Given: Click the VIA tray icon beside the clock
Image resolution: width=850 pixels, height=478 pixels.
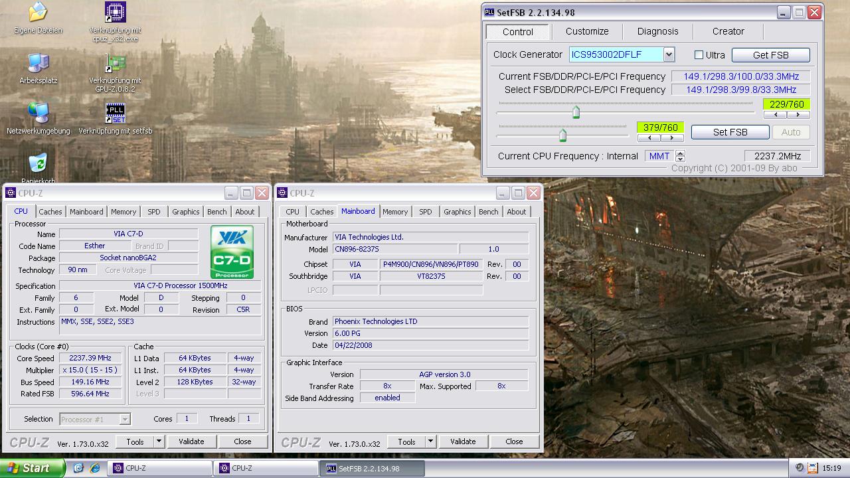Looking at the screenshot, I should (x=812, y=468).
